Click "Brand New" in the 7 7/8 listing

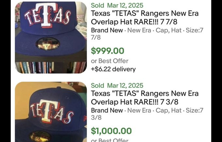pyautogui.click(x=107, y=30)
